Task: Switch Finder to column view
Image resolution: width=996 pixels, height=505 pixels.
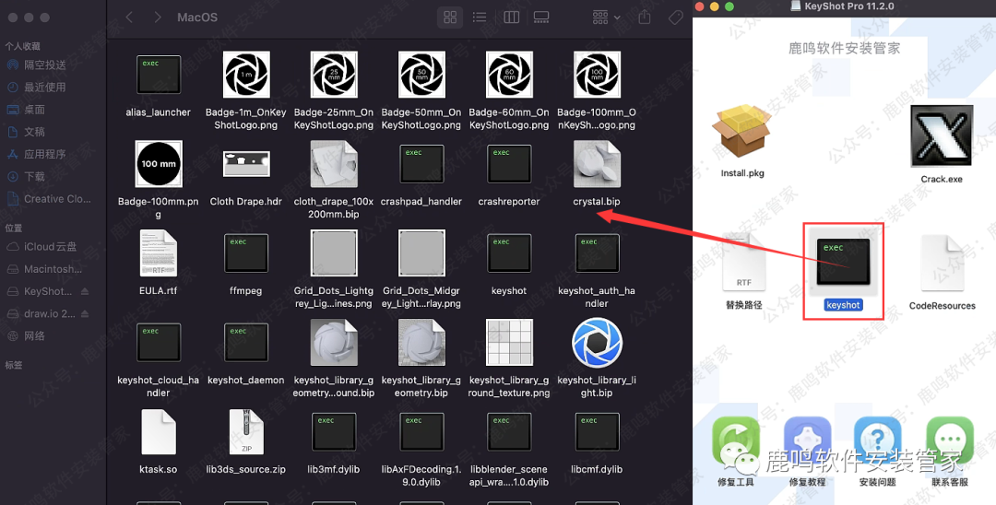Action: click(x=511, y=18)
